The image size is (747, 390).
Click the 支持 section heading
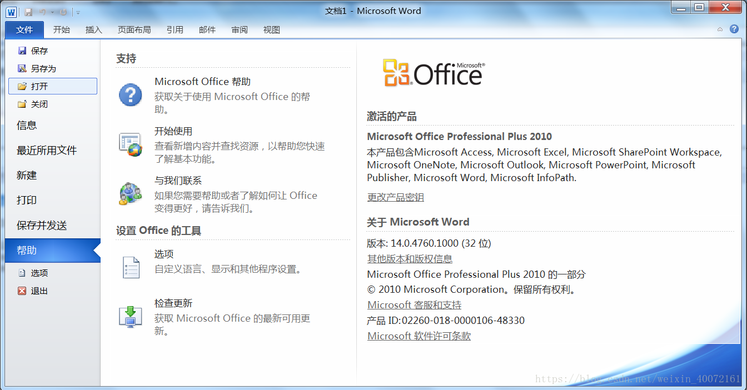(126, 58)
